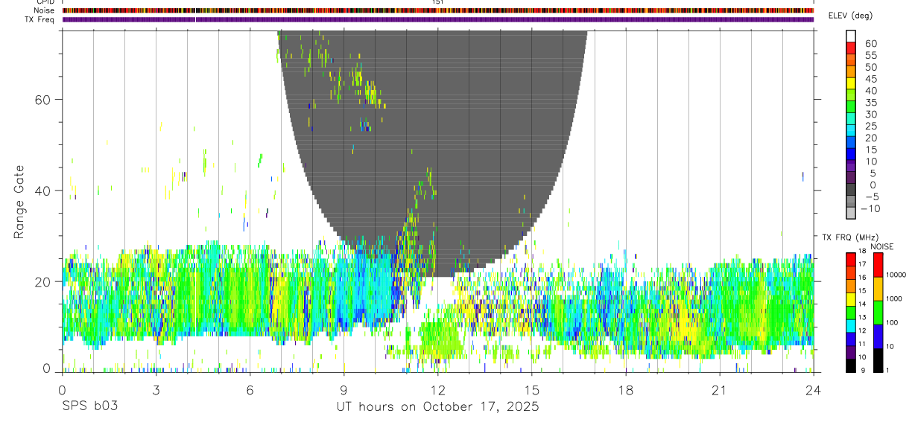Click the red segment of the ELEV scale
Screen dimensions: 915x422
851,47
